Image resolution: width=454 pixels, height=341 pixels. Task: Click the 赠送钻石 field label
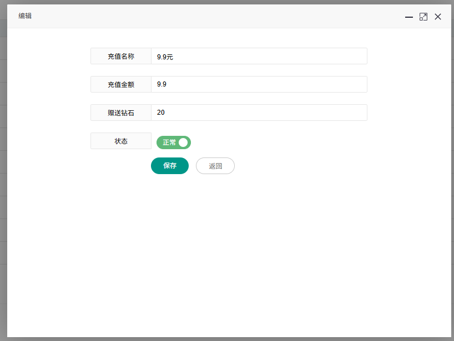121,113
